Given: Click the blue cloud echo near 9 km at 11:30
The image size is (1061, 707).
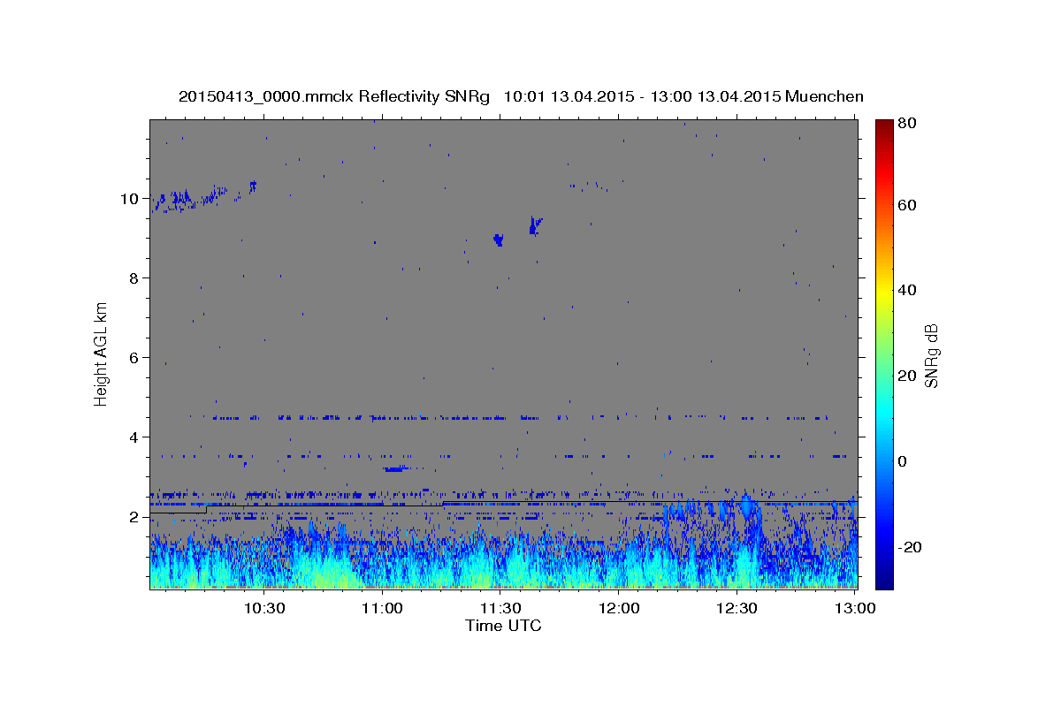Looking at the screenshot, I should pyautogui.click(x=499, y=239).
